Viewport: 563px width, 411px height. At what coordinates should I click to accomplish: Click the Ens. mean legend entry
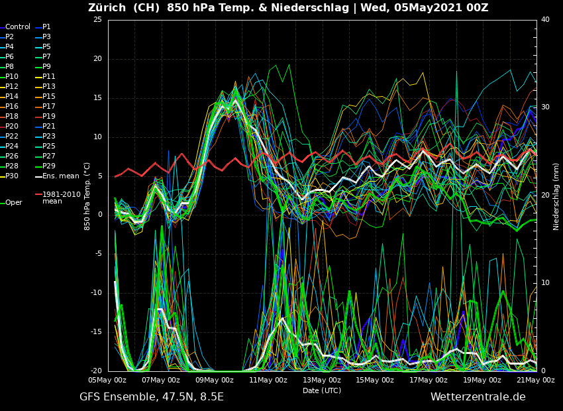[x=58, y=176]
